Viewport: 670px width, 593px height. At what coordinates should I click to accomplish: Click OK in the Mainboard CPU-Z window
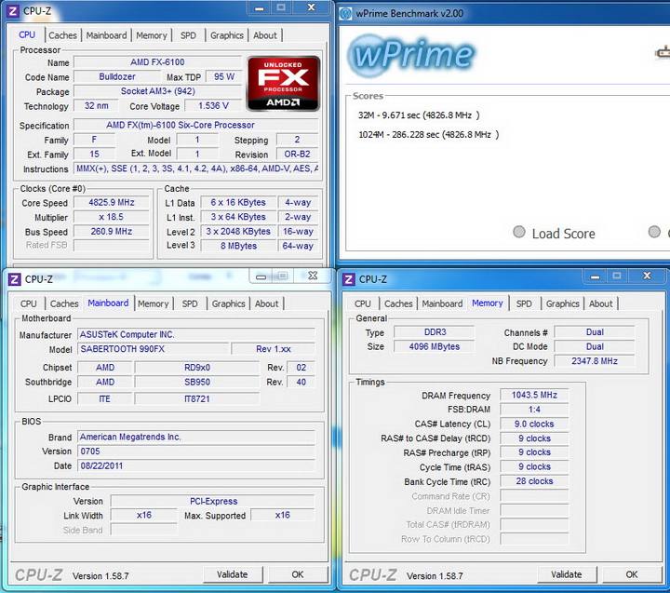click(298, 574)
